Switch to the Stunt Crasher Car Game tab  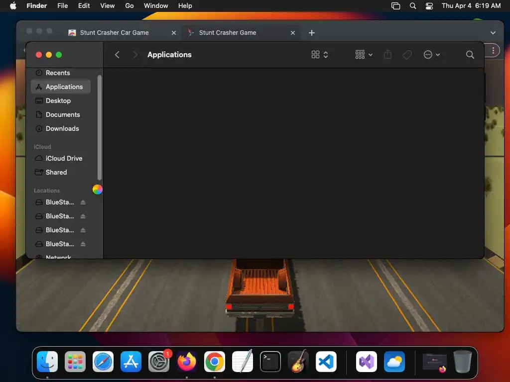114,33
